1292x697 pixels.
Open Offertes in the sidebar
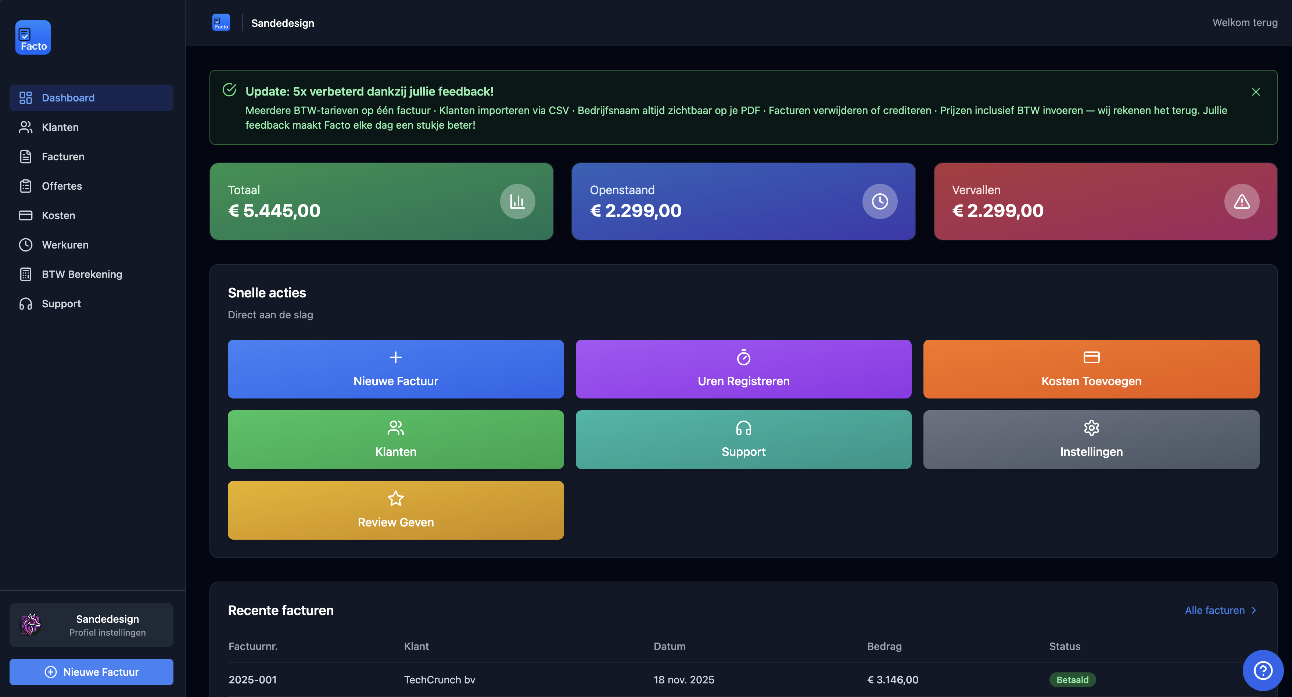pos(91,186)
